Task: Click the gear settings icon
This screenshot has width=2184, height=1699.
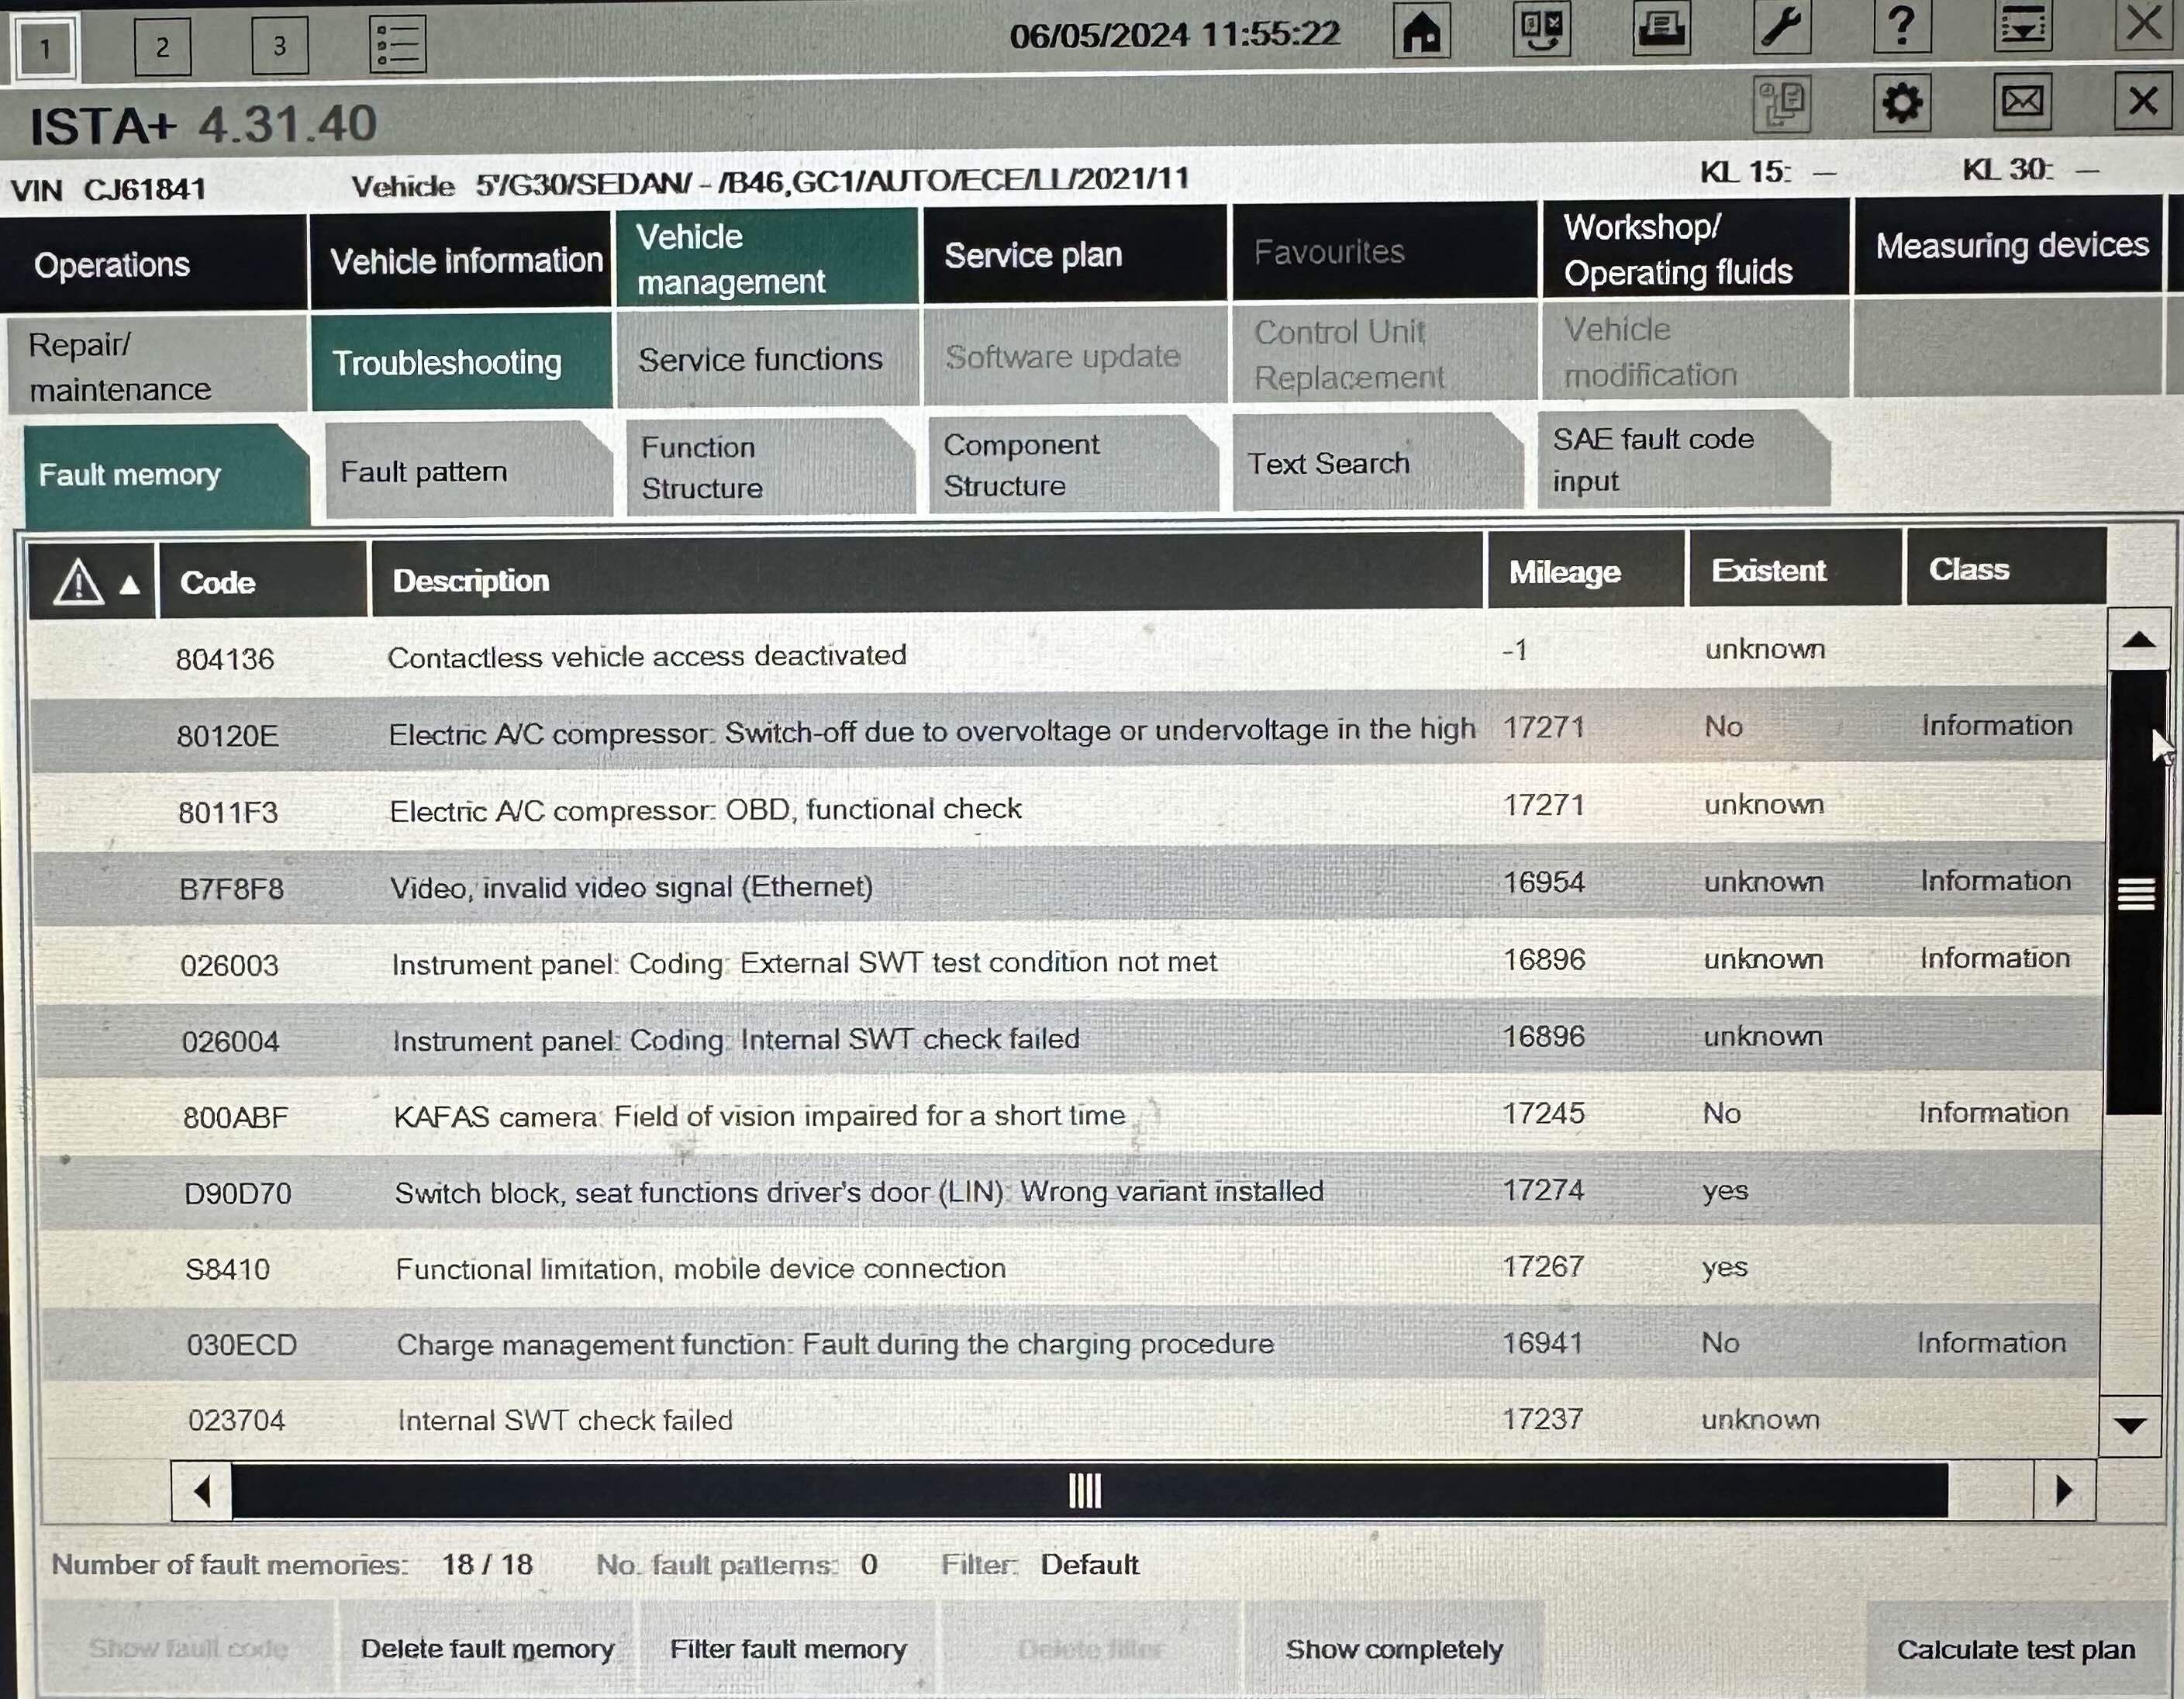Action: pos(1901,102)
